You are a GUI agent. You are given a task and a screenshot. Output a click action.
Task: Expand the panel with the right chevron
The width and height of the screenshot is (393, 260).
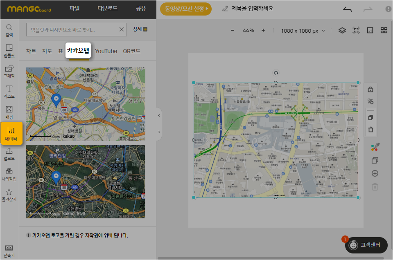[x=159, y=132]
